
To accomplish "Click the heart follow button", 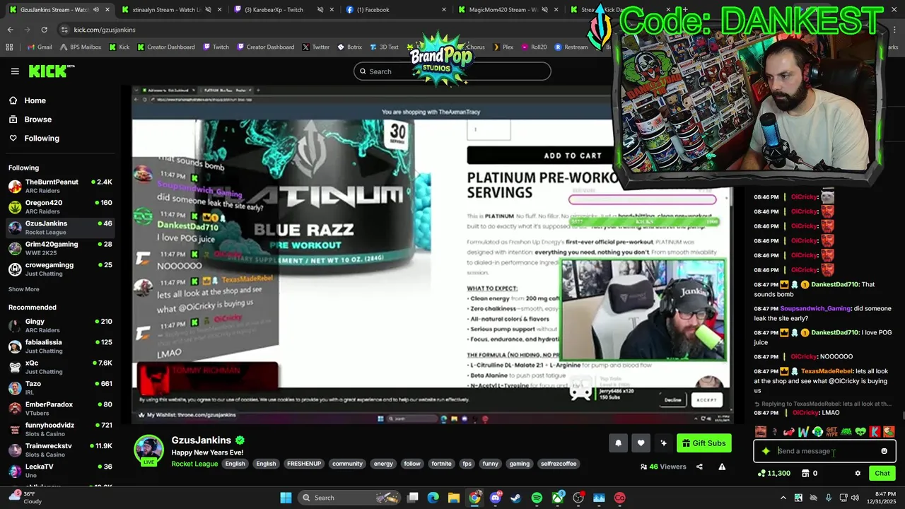I will [641, 443].
